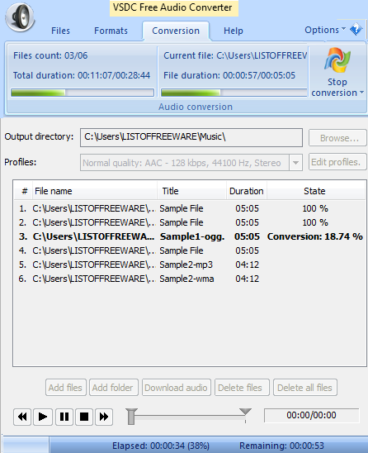
Task: Click the Conversion: 18.74 % state cell
Action: pos(315,236)
